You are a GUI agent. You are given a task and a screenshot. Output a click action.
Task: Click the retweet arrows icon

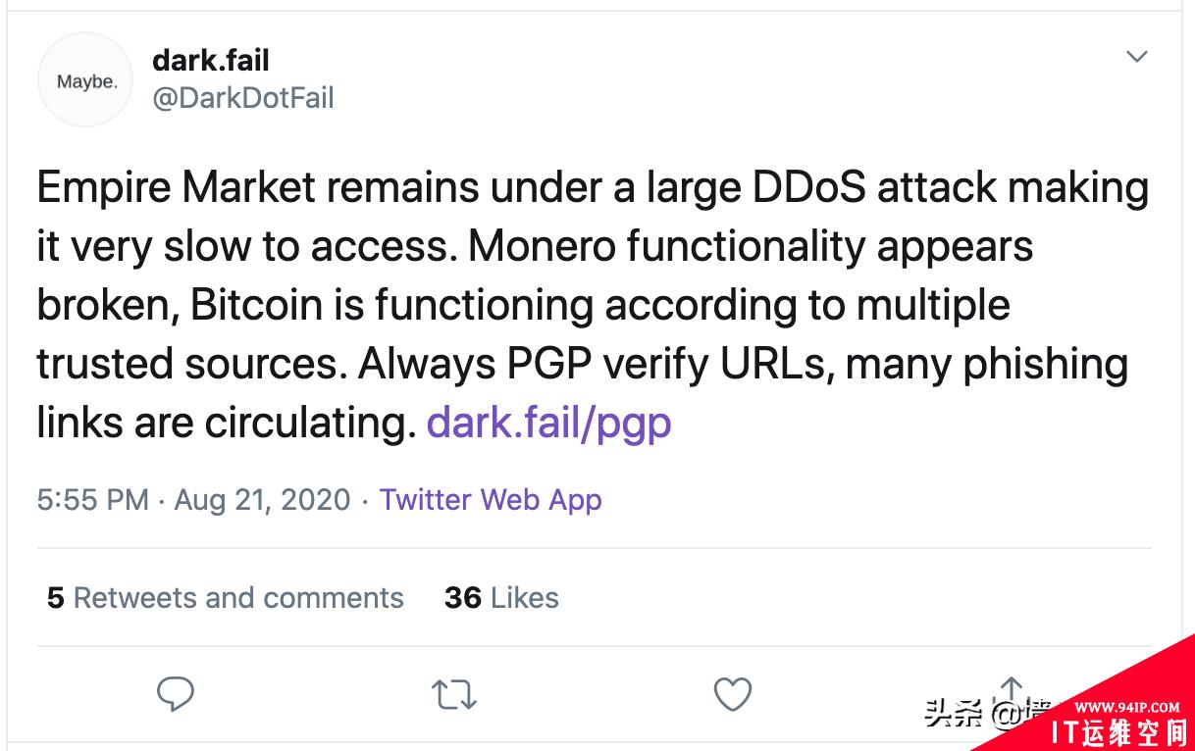(454, 695)
